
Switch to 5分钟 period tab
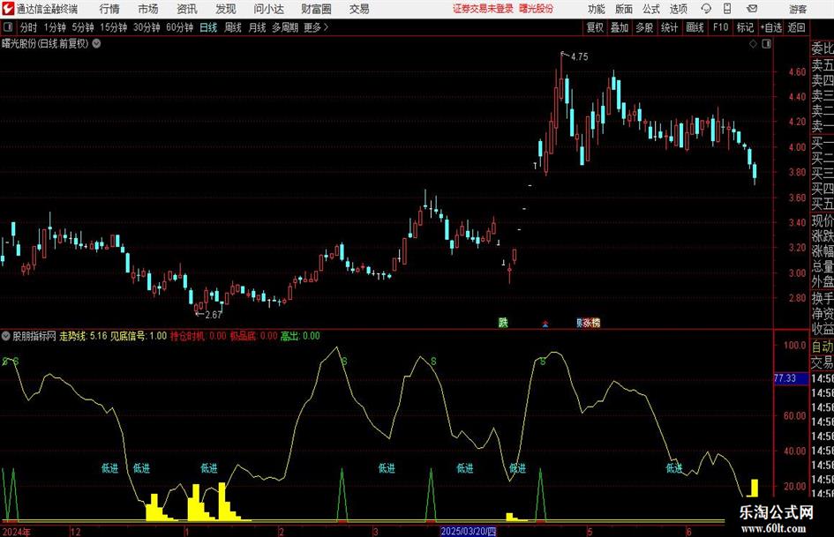tap(83, 27)
